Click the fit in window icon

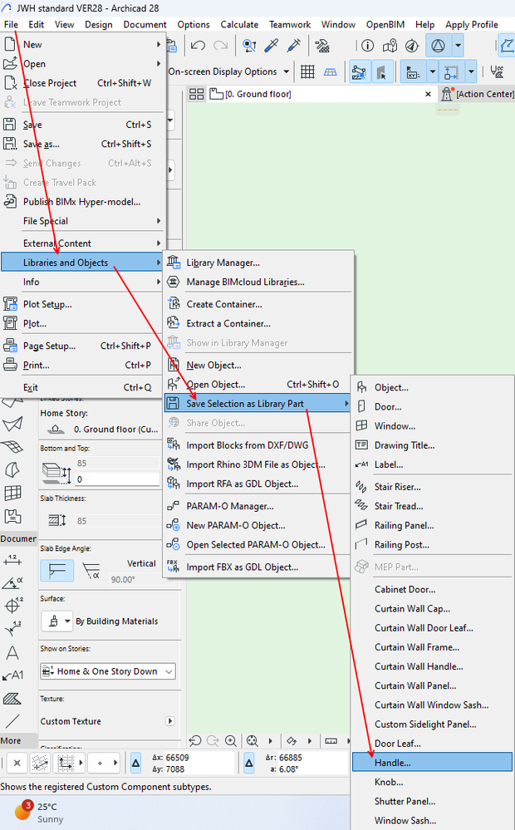tap(253, 740)
